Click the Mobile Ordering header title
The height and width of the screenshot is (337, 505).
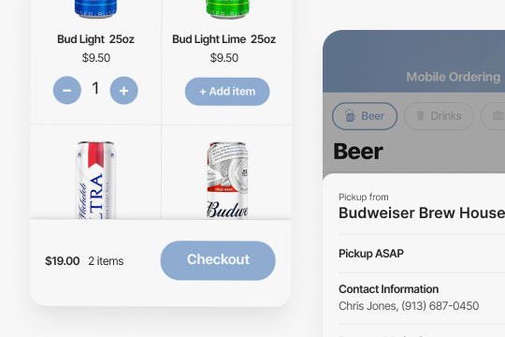pyautogui.click(x=454, y=77)
